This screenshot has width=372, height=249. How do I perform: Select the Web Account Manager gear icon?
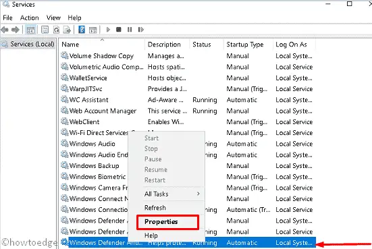(64, 111)
